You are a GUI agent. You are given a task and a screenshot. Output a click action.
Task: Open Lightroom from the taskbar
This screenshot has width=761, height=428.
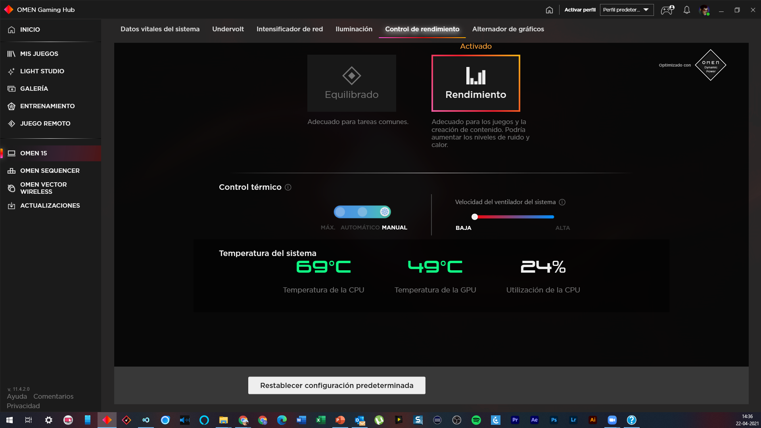coord(573,420)
